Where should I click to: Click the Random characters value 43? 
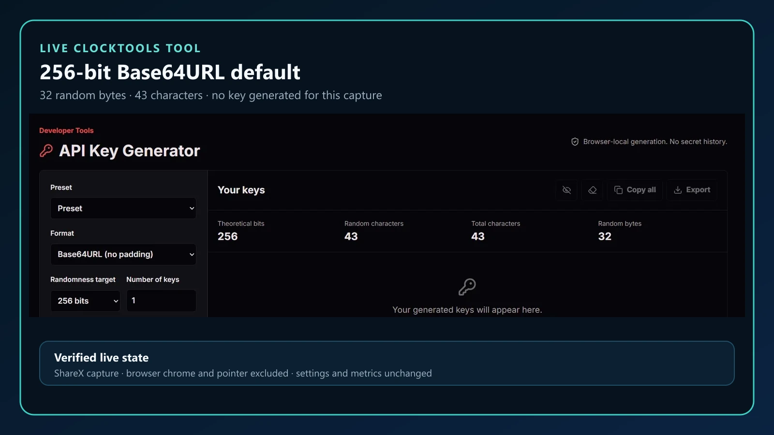coord(351,236)
